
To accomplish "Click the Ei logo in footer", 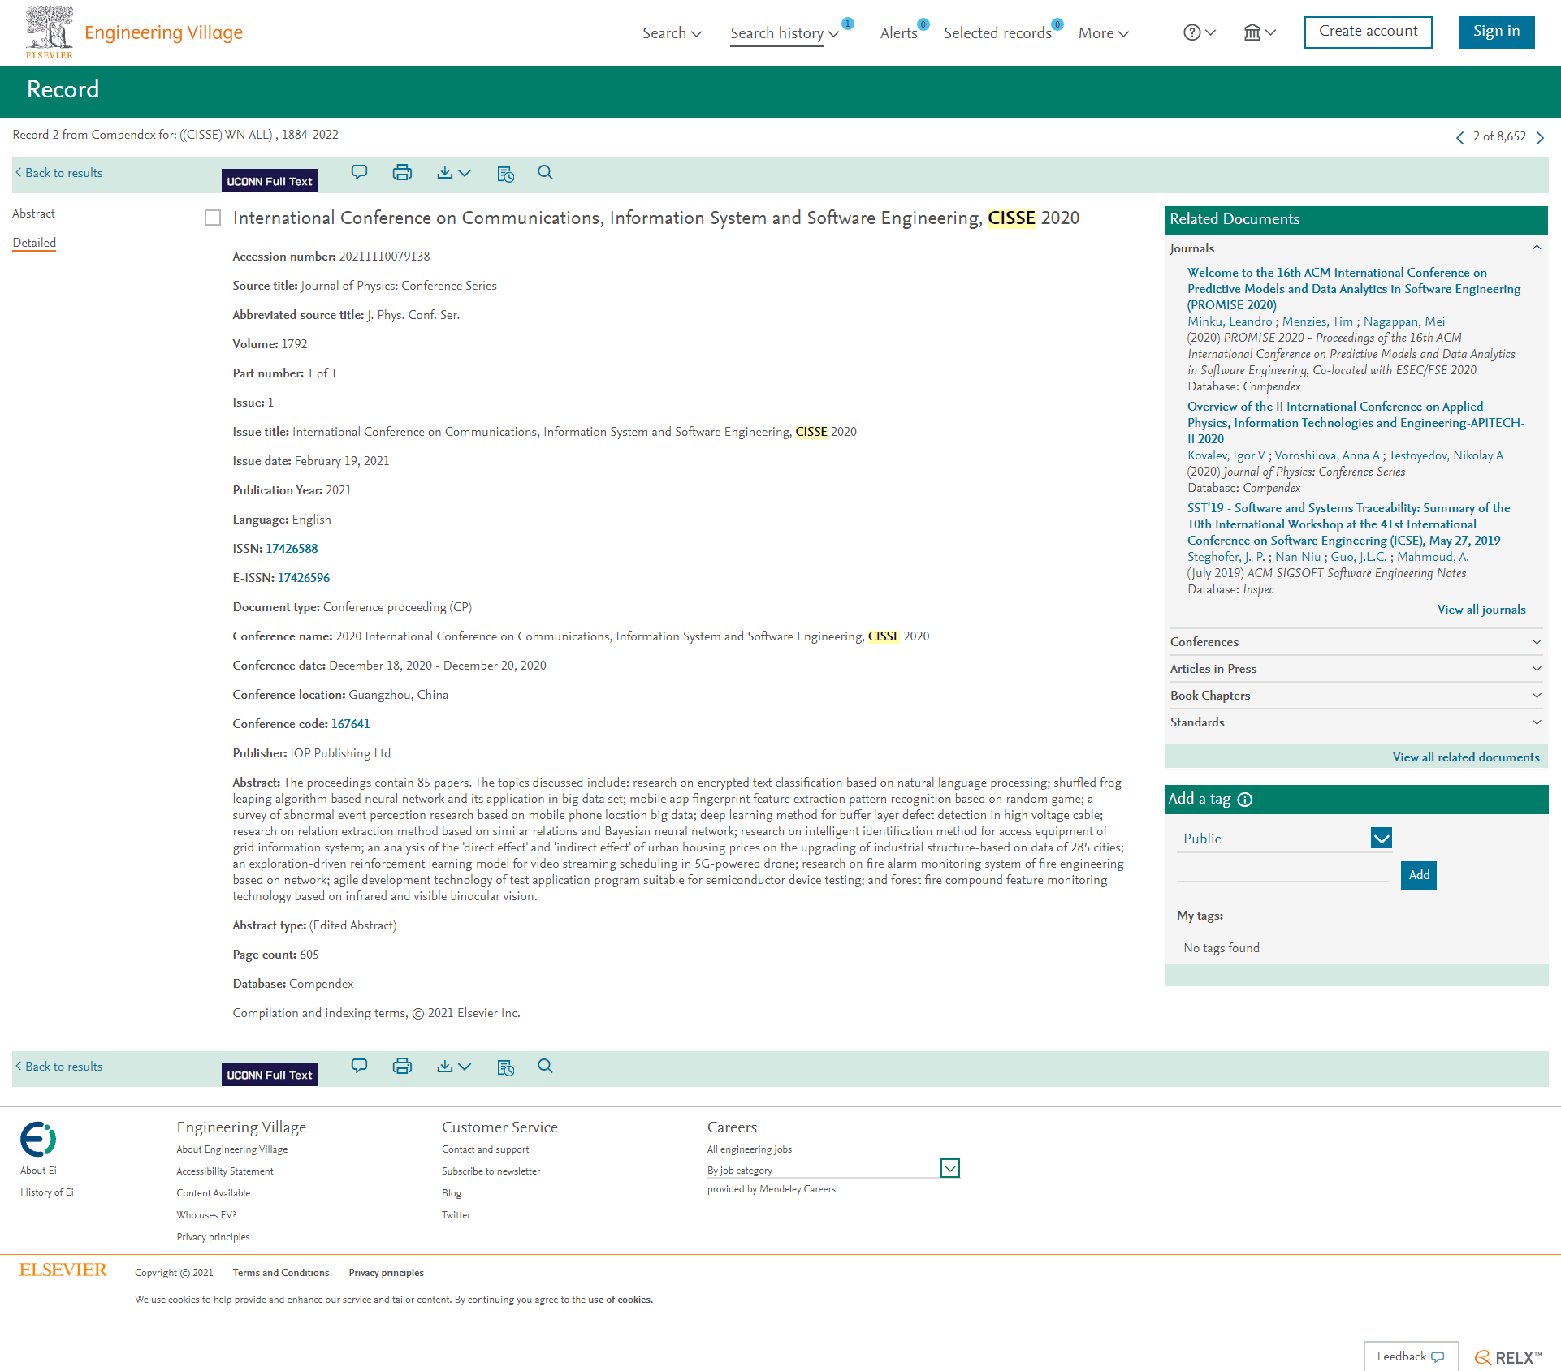I will click(38, 1139).
